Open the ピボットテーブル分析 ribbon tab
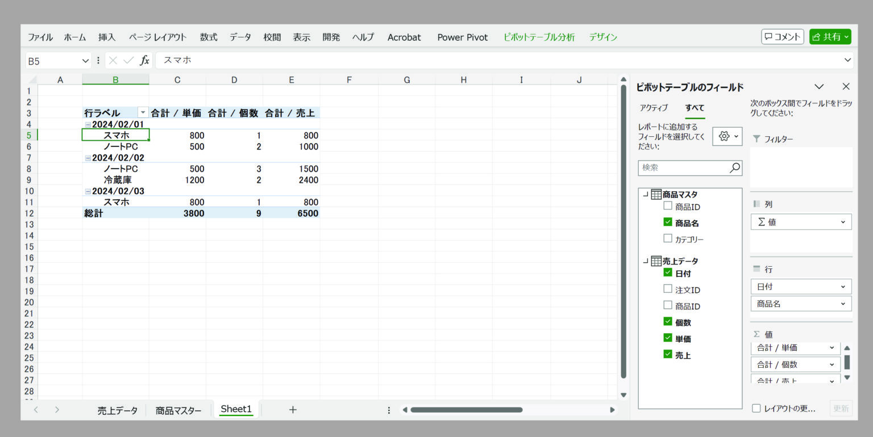The image size is (873, 437). click(x=539, y=37)
